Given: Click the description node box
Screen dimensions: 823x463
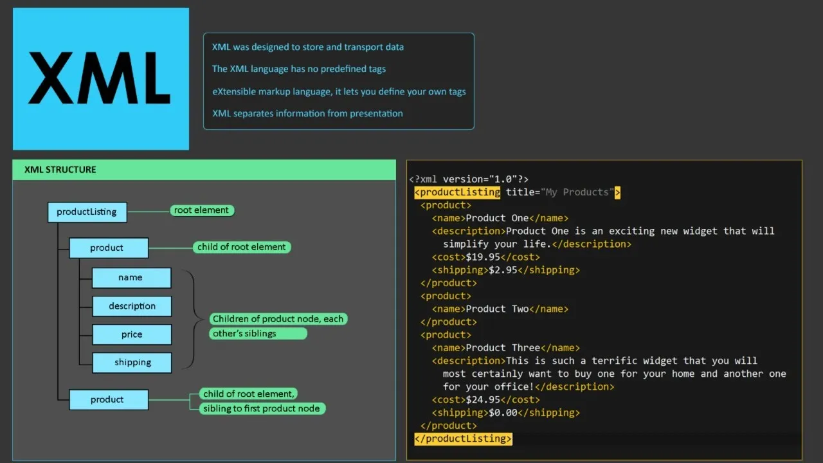Looking at the screenshot, I should tap(132, 306).
